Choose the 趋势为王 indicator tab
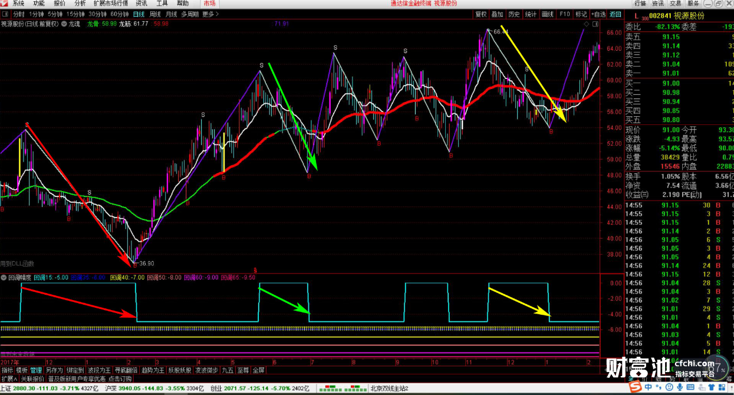 coord(153,370)
